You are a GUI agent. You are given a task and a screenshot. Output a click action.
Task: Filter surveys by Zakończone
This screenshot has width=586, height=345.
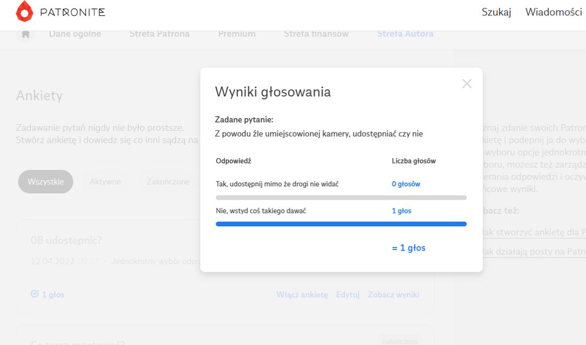168,182
